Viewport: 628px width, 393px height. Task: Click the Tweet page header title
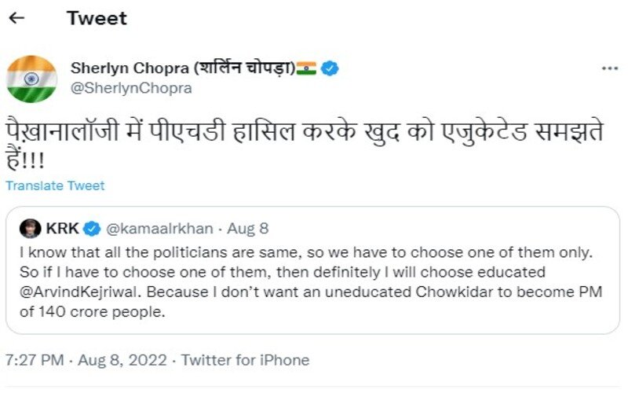click(x=97, y=18)
